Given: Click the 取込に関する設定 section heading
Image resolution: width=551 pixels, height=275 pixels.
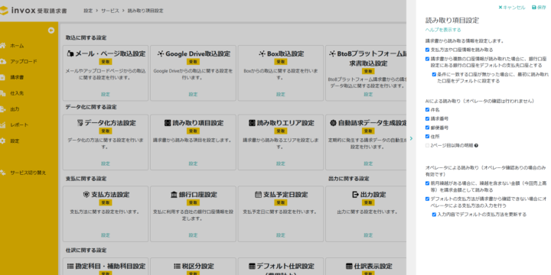Looking at the screenshot, I should click(86, 37).
